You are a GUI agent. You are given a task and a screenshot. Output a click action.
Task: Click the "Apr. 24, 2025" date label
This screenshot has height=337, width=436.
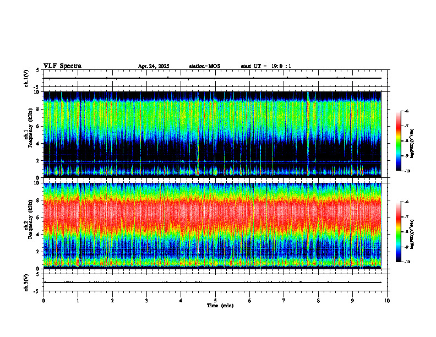154,66
